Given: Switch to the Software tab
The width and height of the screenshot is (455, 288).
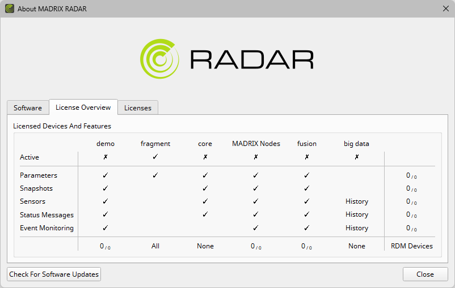Looking at the screenshot, I should pos(28,108).
